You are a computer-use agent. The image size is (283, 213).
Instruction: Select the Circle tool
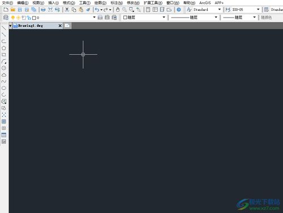point(4,68)
